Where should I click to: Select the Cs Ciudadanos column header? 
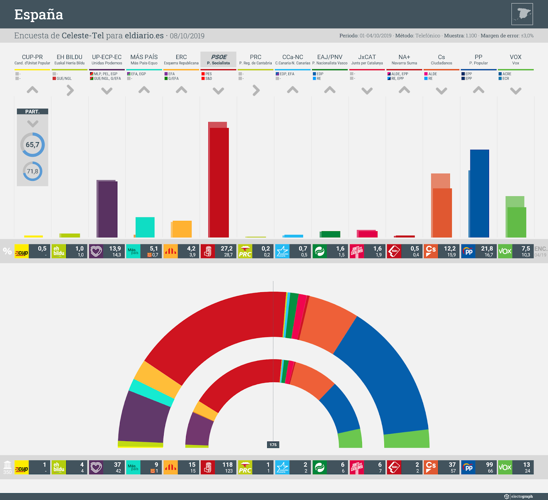[x=441, y=60]
